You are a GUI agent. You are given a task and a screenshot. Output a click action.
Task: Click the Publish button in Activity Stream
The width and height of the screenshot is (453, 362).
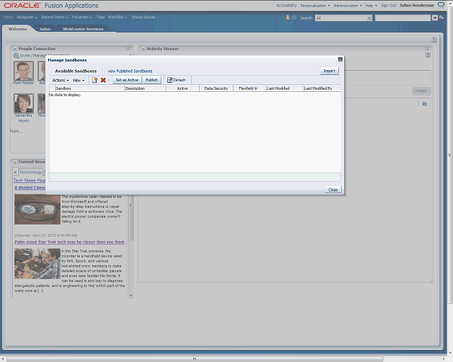click(x=421, y=91)
